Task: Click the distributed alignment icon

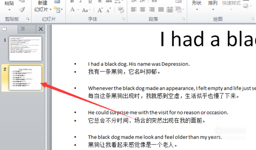Action: point(170,10)
